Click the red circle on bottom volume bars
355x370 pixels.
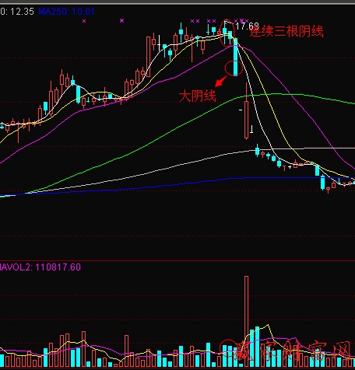point(228,348)
